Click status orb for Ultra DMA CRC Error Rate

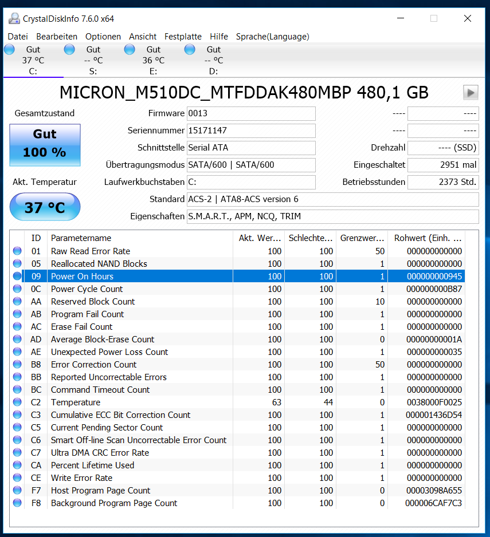pyautogui.click(x=17, y=453)
